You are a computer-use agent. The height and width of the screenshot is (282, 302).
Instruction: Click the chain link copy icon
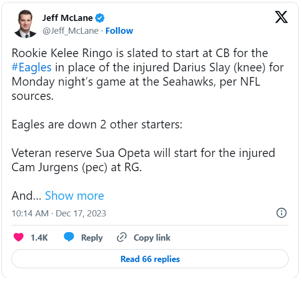pyautogui.click(x=122, y=237)
